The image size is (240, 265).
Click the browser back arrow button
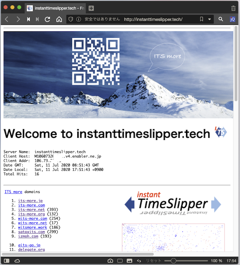pyautogui.click(x=7, y=19)
